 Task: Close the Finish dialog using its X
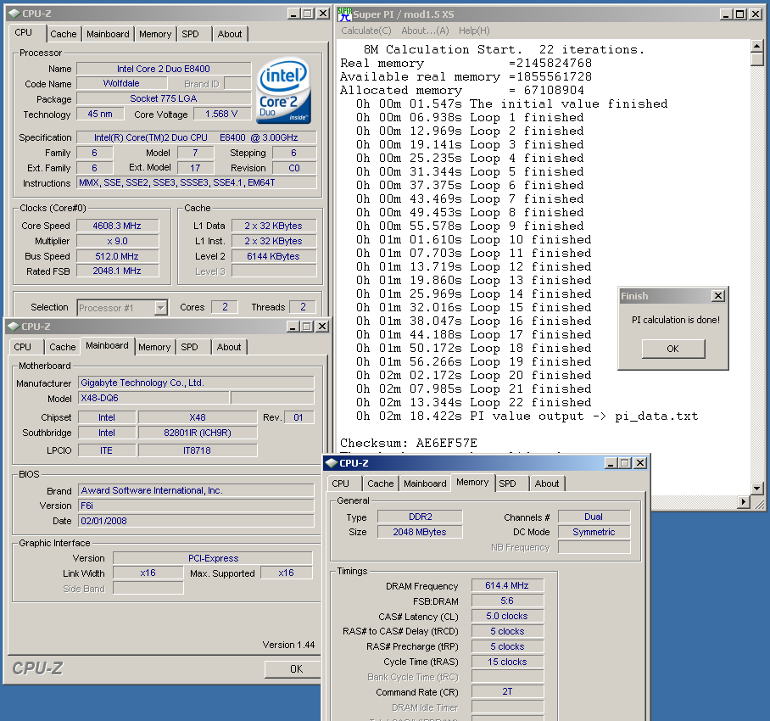click(717, 296)
